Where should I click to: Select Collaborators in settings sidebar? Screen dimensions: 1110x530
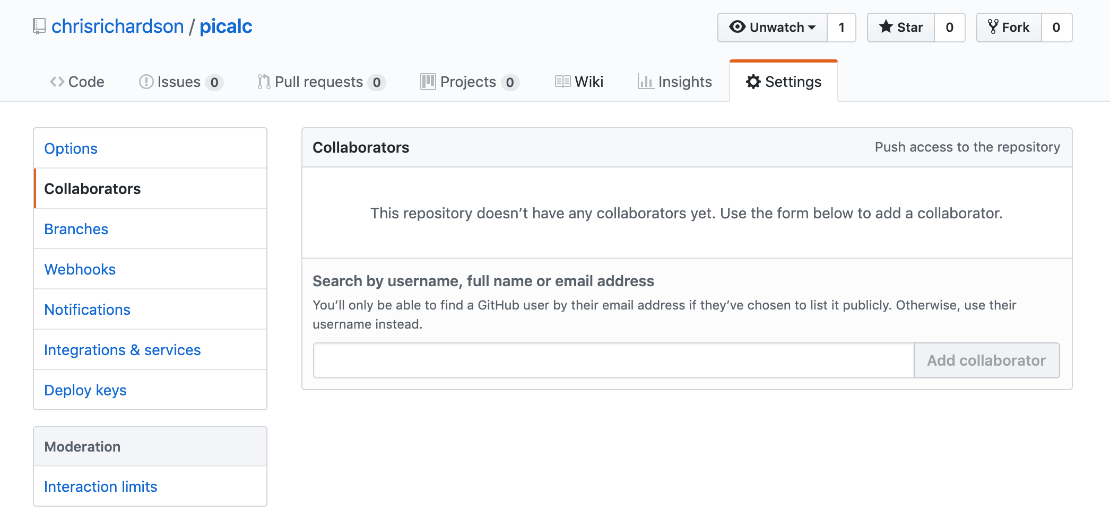tap(150, 189)
